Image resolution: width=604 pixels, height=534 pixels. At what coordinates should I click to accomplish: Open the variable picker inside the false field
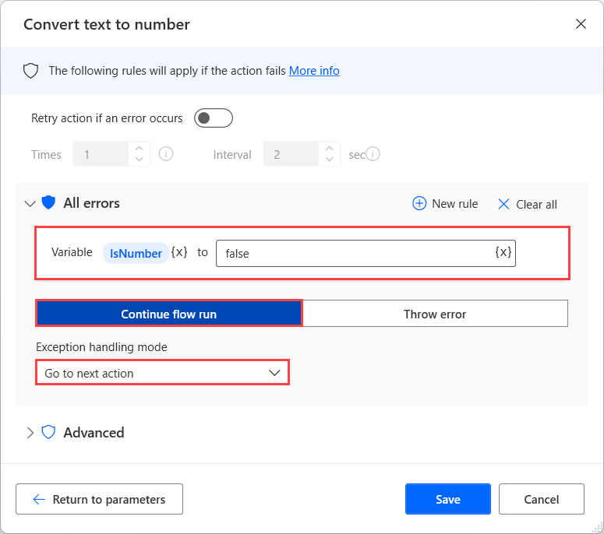pos(503,252)
